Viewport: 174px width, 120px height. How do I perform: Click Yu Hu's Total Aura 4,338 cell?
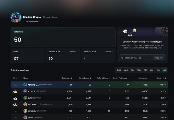pyautogui.click(x=70, y=91)
